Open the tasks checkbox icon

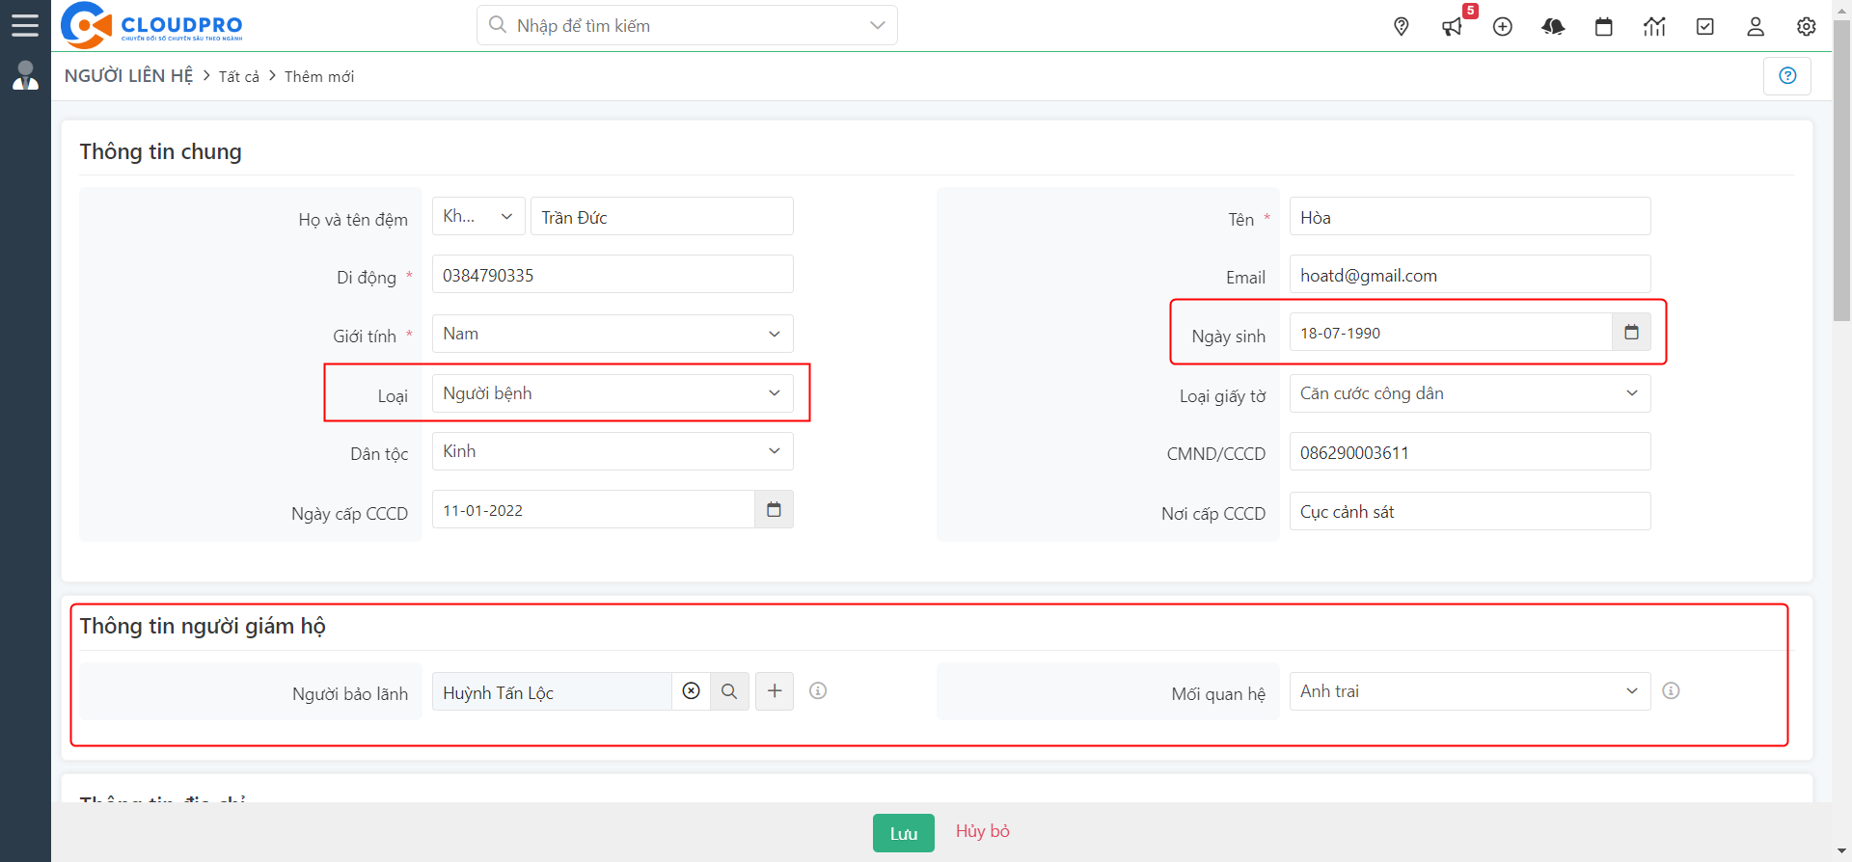click(x=1705, y=26)
